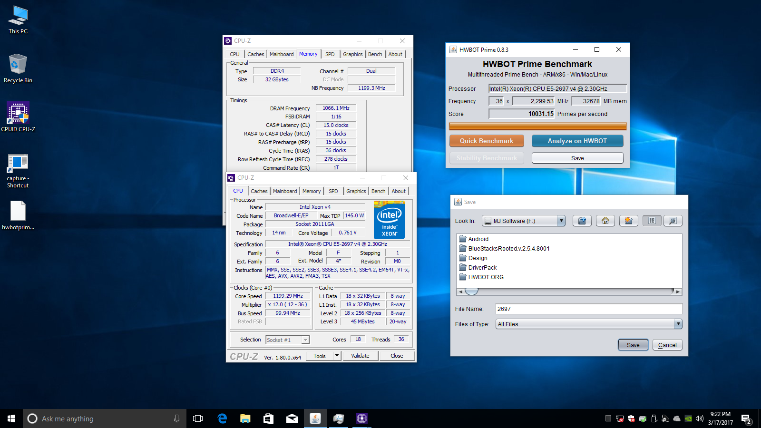Screen dimensions: 761x428
Task: Expand the Tools dropdown arrow in CPU-Z
Action: tap(337, 356)
